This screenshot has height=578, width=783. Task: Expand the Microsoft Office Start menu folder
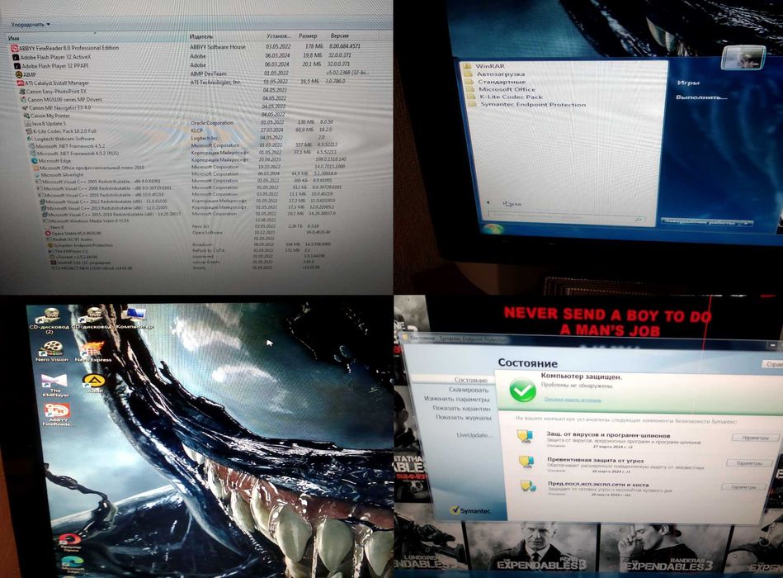502,89
